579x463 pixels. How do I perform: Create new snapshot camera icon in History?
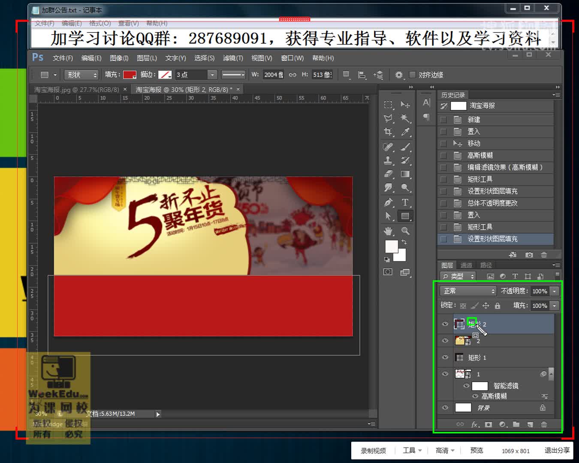pyautogui.click(x=529, y=255)
